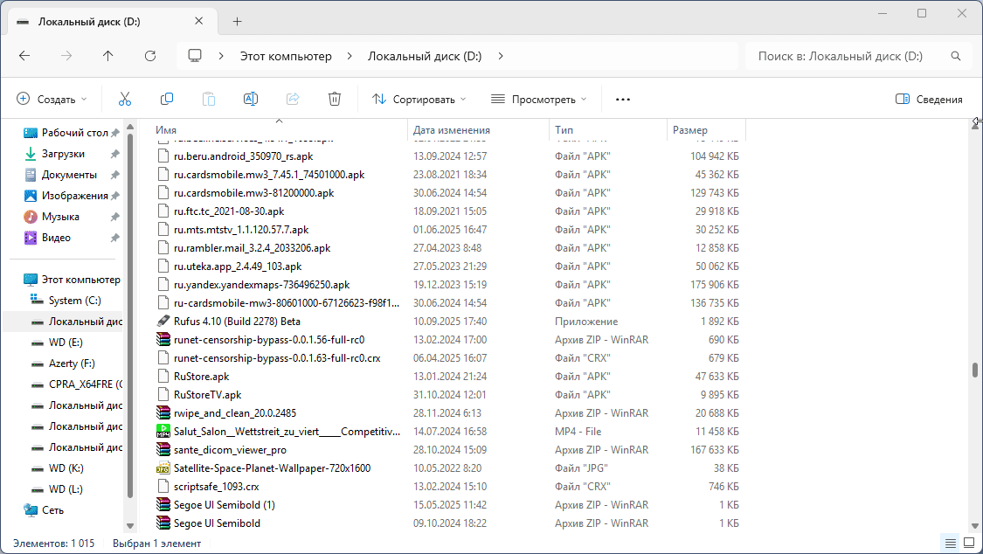Open the Сортировать dropdown
Screen dimensions: 983x554
[419, 99]
